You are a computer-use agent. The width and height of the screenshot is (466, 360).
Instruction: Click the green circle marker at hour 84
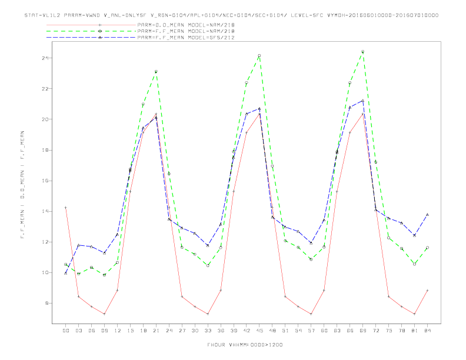coord(427,248)
